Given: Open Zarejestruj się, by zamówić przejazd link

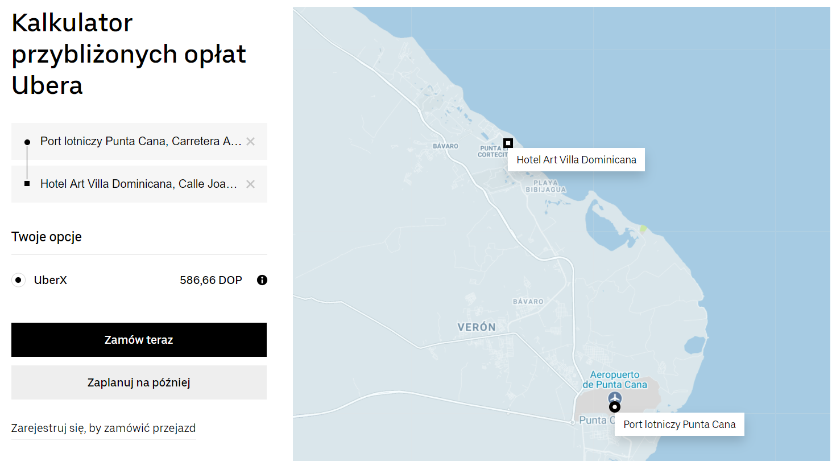Looking at the screenshot, I should (x=104, y=429).
